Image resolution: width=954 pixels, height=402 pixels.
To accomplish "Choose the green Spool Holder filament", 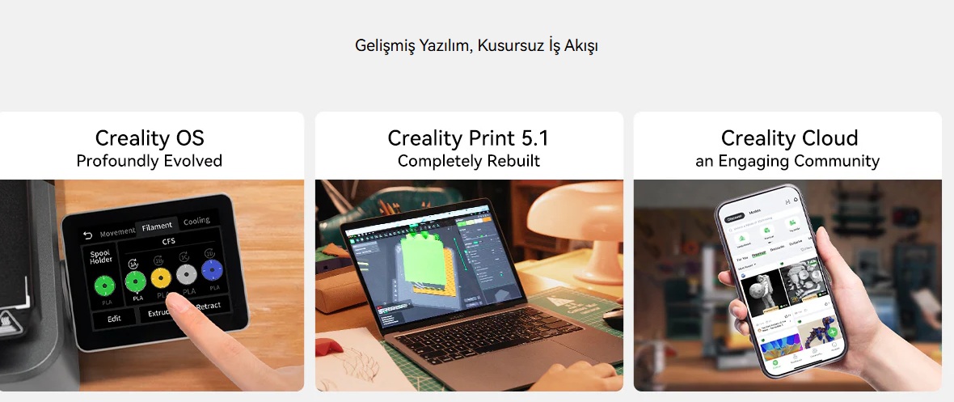I will pyautogui.click(x=105, y=285).
